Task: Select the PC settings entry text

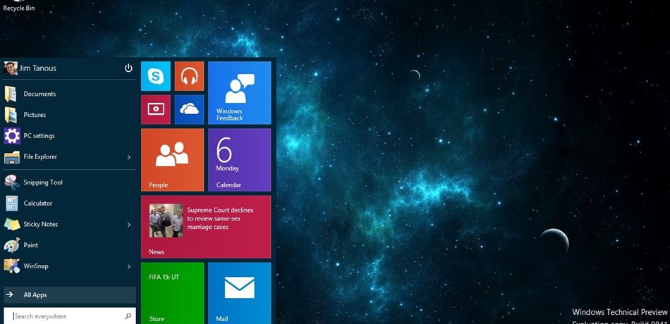Action: click(x=39, y=136)
